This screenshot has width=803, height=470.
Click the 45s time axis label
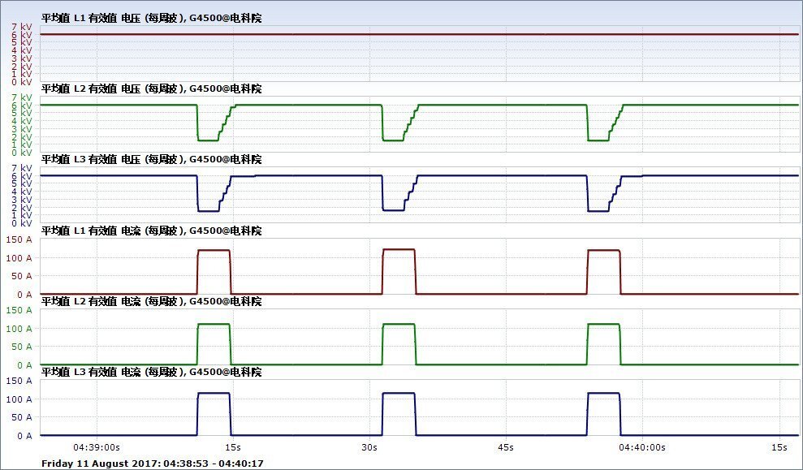(506, 447)
